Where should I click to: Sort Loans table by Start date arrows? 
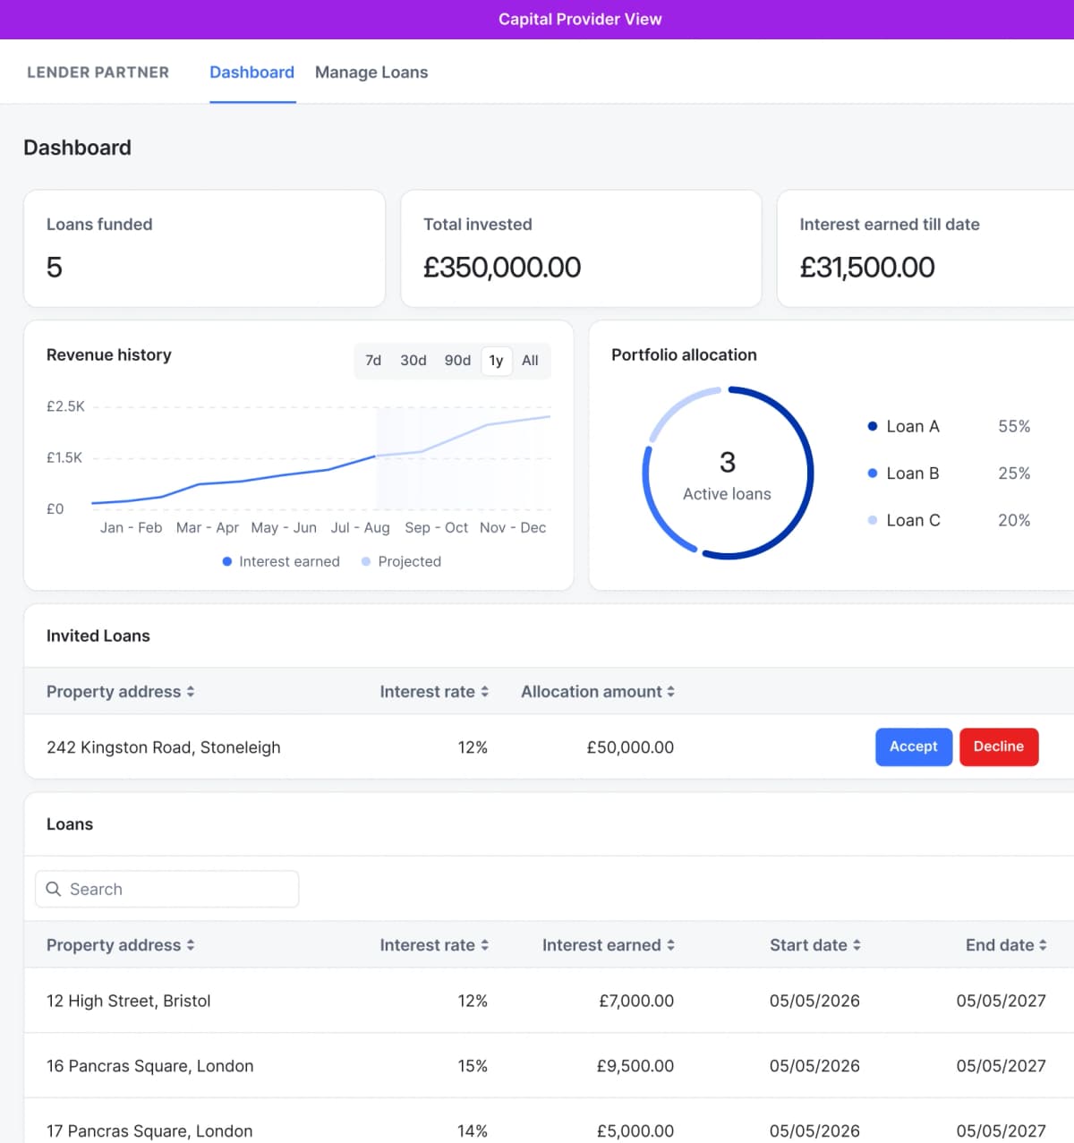857,945
